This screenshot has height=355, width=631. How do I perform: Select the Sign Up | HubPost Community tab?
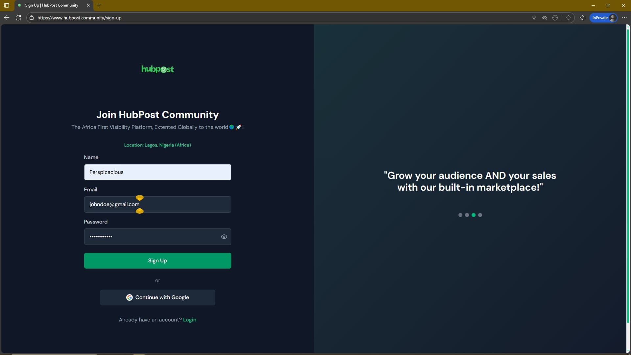[52, 5]
